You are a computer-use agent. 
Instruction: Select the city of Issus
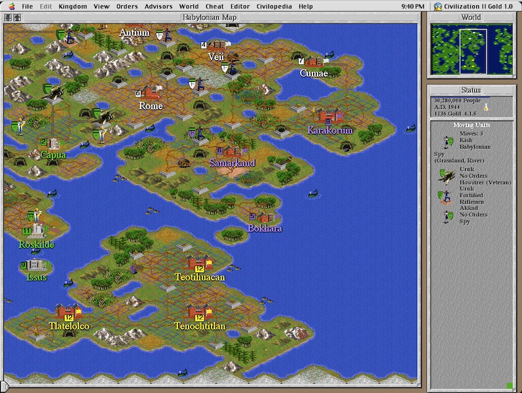pyautogui.click(x=36, y=265)
